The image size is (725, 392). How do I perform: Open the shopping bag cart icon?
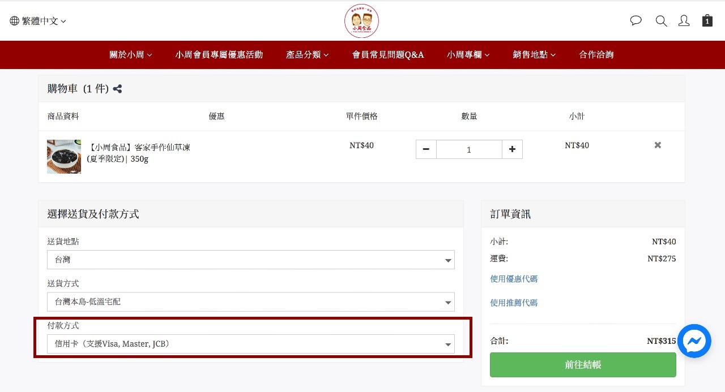pyautogui.click(x=707, y=21)
